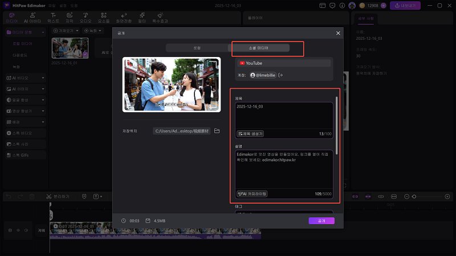Click the fit-timeline icon right of split-clip icon
The width and height of the screenshot is (456, 256).
click(394, 196)
